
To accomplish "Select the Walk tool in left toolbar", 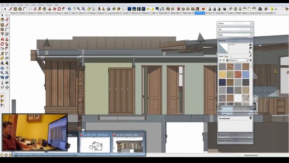I will tap(2, 87).
